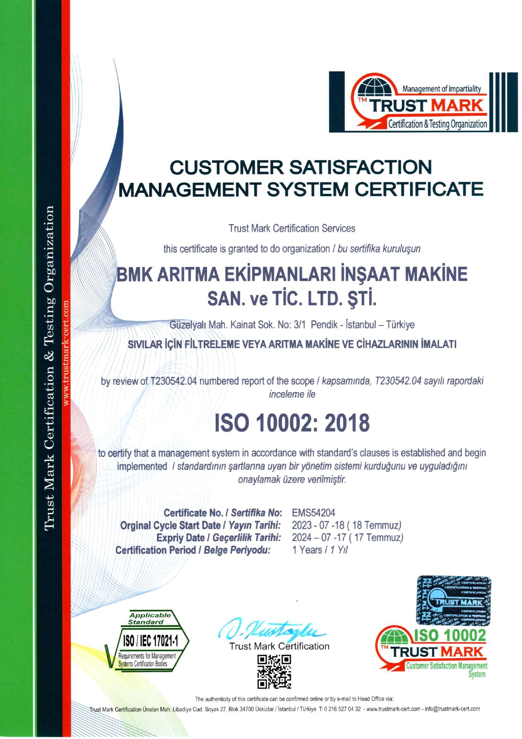The width and height of the screenshot is (522, 739).
Task: Click the label 'Expriy Date / Geçerlilik Tarihi:'
Action: click(218, 538)
